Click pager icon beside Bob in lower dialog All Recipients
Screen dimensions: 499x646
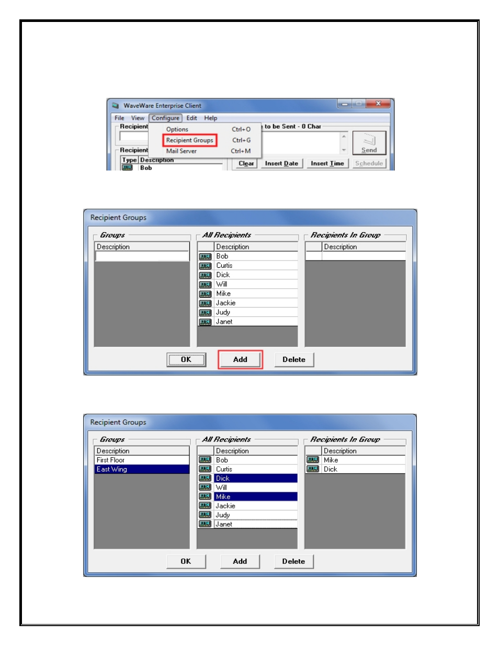[x=205, y=460]
